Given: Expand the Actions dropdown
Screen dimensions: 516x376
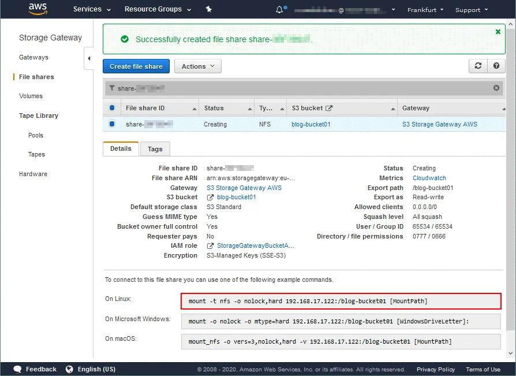Looking at the screenshot, I should coord(197,66).
